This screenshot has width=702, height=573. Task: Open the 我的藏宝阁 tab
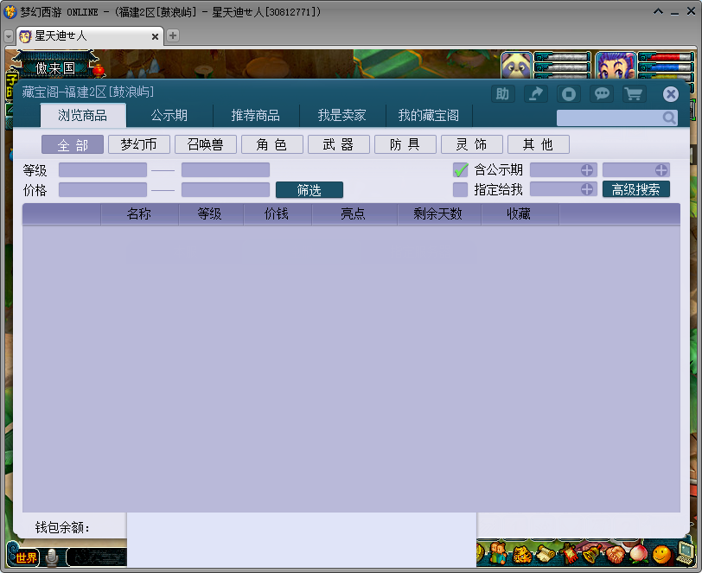point(429,116)
